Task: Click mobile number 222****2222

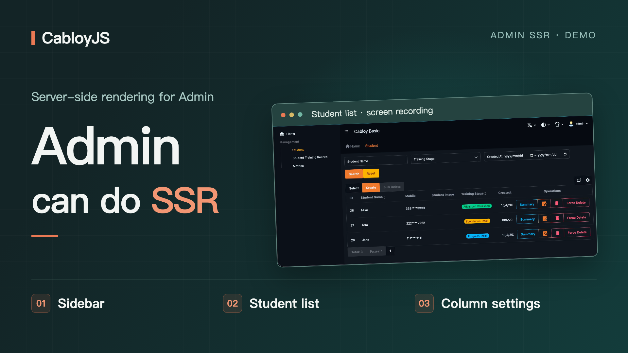Action: (x=416, y=223)
